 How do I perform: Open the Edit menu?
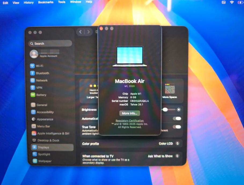pyautogui.click(x=5, y=3)
